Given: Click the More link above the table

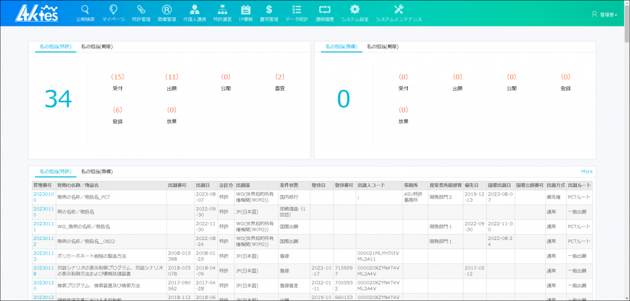Looking at the screenshot, I should [586, 171].
